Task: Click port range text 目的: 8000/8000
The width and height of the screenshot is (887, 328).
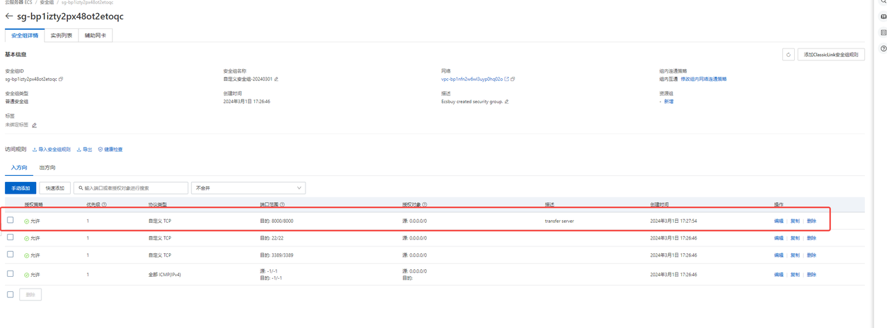Action: click(x=276, y=221)
